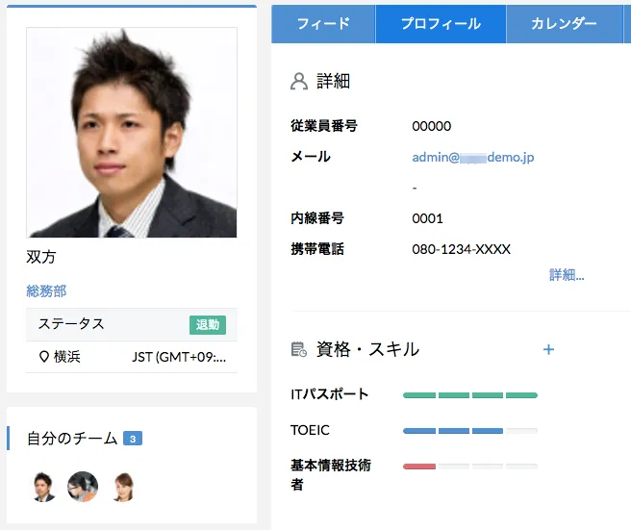Open the 総務部 department link

pyautogui.click(x=46, y=290)
